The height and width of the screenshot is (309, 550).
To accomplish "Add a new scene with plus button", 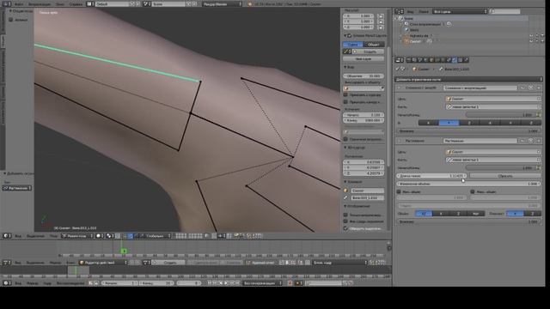I will click(x=189, y=3).
